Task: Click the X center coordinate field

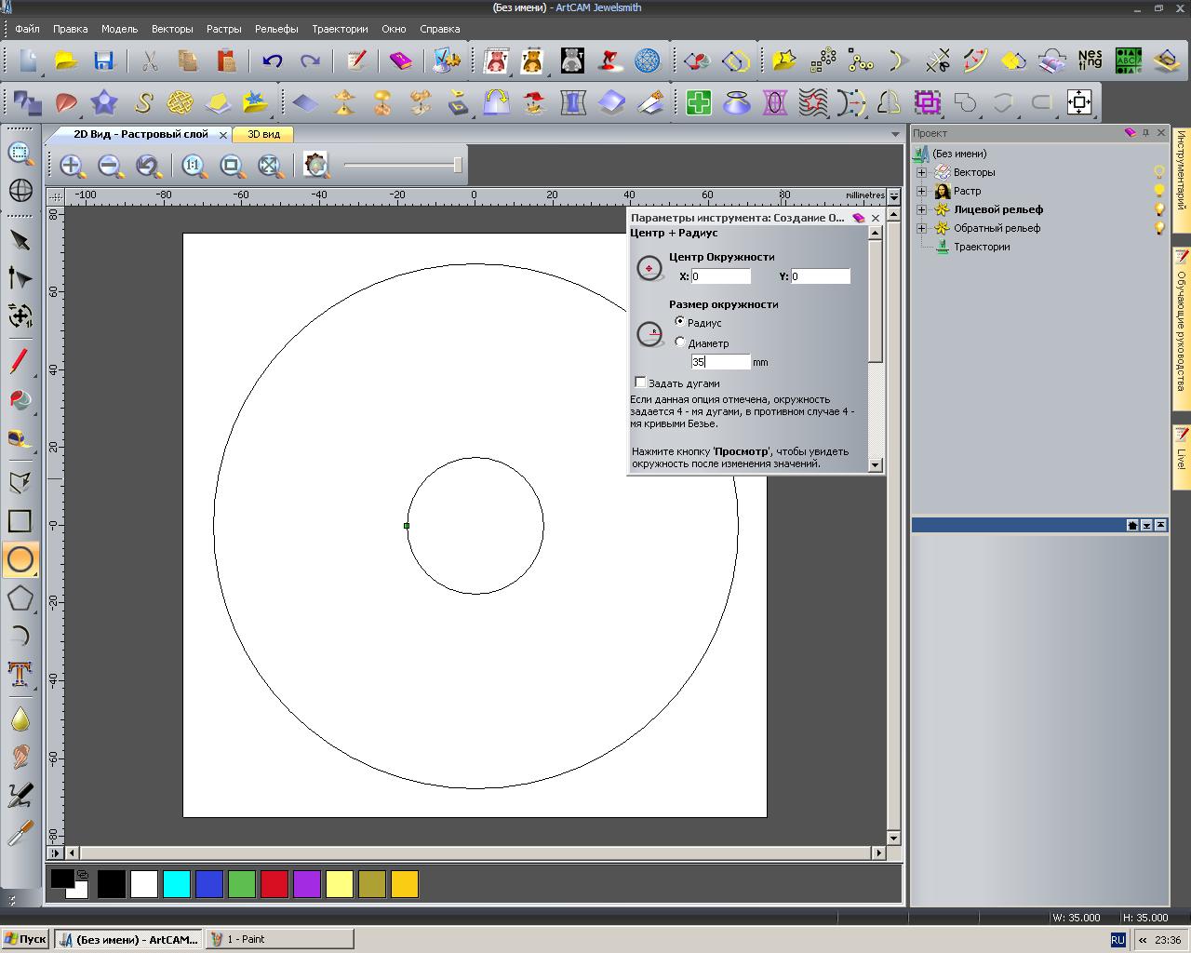Action: 720,276
